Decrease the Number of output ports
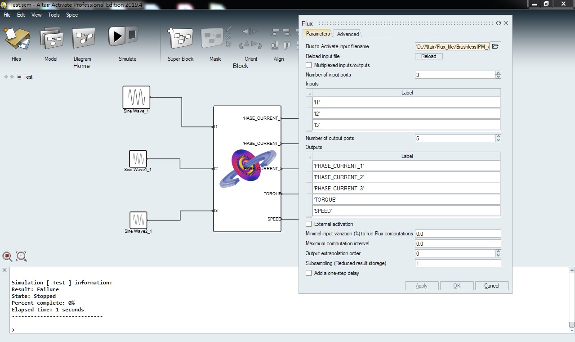 click(498, 140)
